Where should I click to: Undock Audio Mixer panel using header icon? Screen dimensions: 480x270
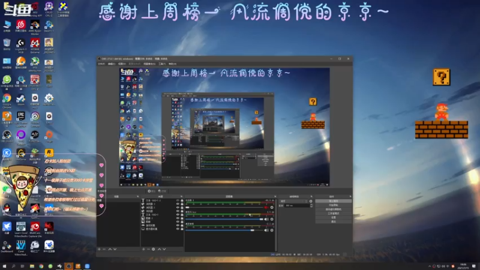click(275, 197)
